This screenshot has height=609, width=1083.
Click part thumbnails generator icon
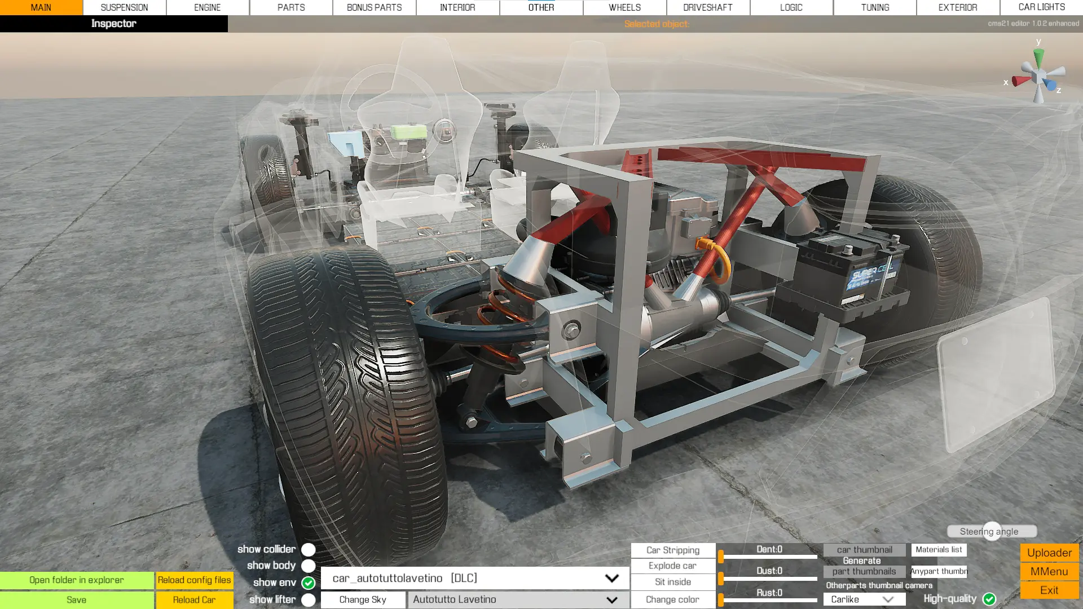pyautogui.click(x=863, y=571)
